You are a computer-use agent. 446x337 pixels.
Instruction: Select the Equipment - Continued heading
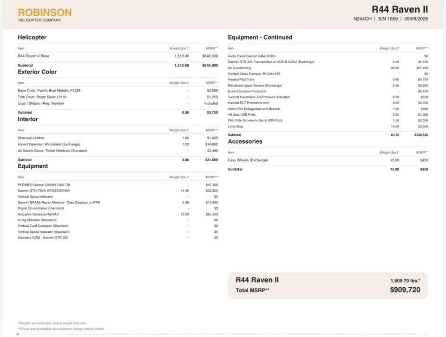click(x=260, y=37)
